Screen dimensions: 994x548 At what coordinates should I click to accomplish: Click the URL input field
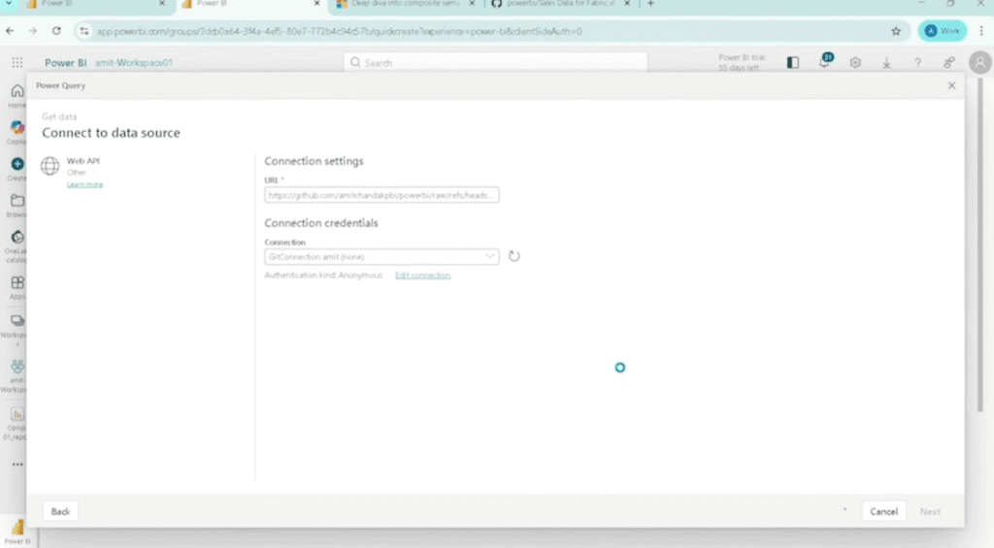tap(381, 195)
